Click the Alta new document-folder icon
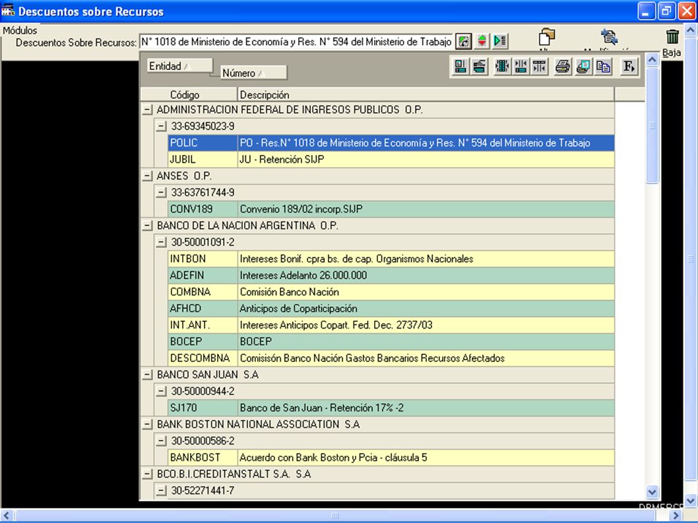Image resolution: width=698 pixels, height=523 pixels. [x=547, y=38]
